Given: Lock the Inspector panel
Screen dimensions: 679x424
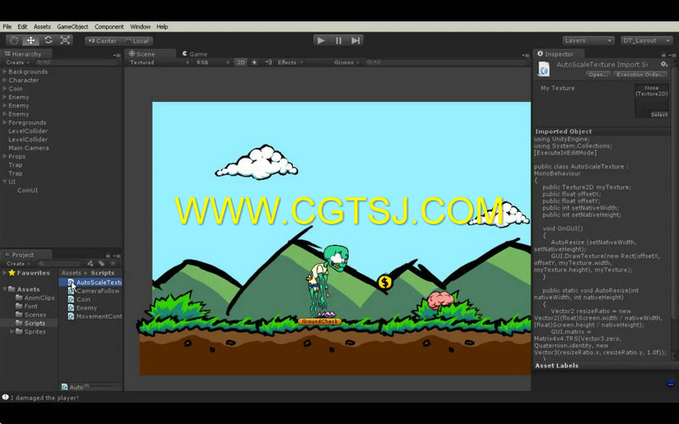Looking at the screenshot, I should coord(664,54).
